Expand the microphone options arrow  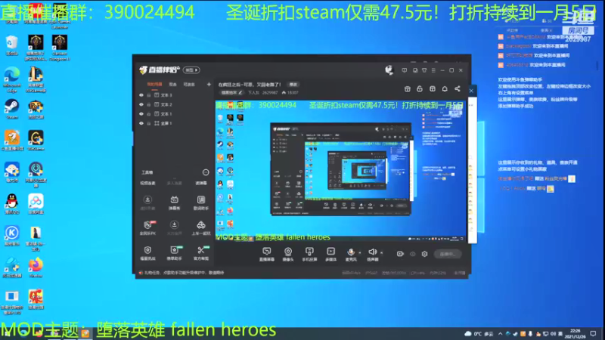pos(360,253)
